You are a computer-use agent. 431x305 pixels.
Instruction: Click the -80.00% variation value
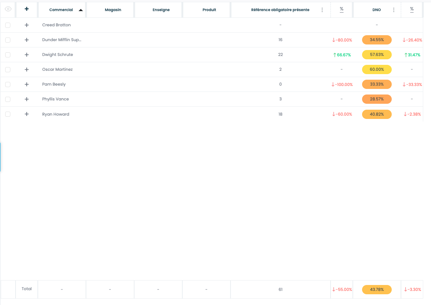click(x=342, y=40)
